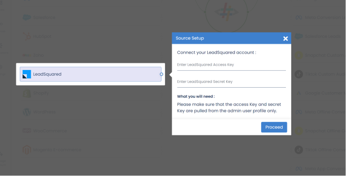Click the Zoho logo icon
This screenshot has height=176, width=346.
27,55
